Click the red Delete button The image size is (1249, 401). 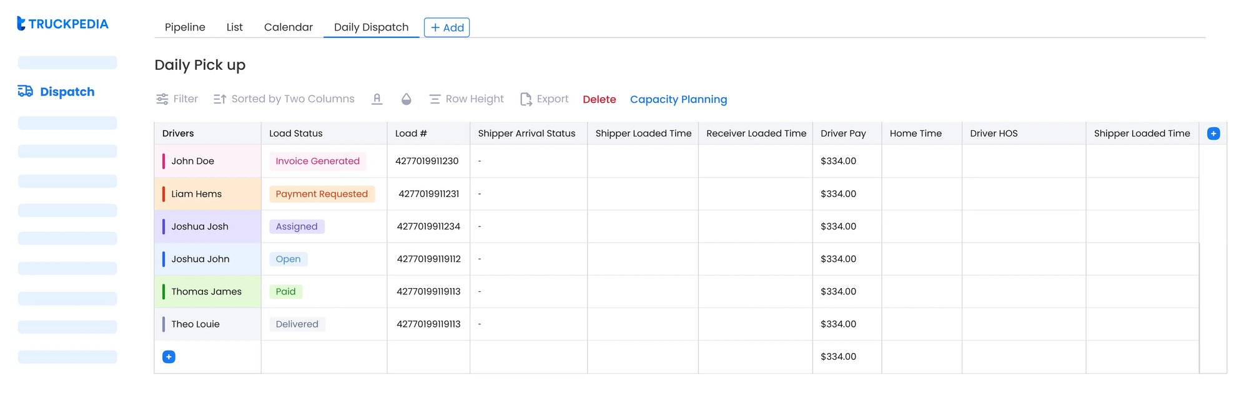coord(599,99)
